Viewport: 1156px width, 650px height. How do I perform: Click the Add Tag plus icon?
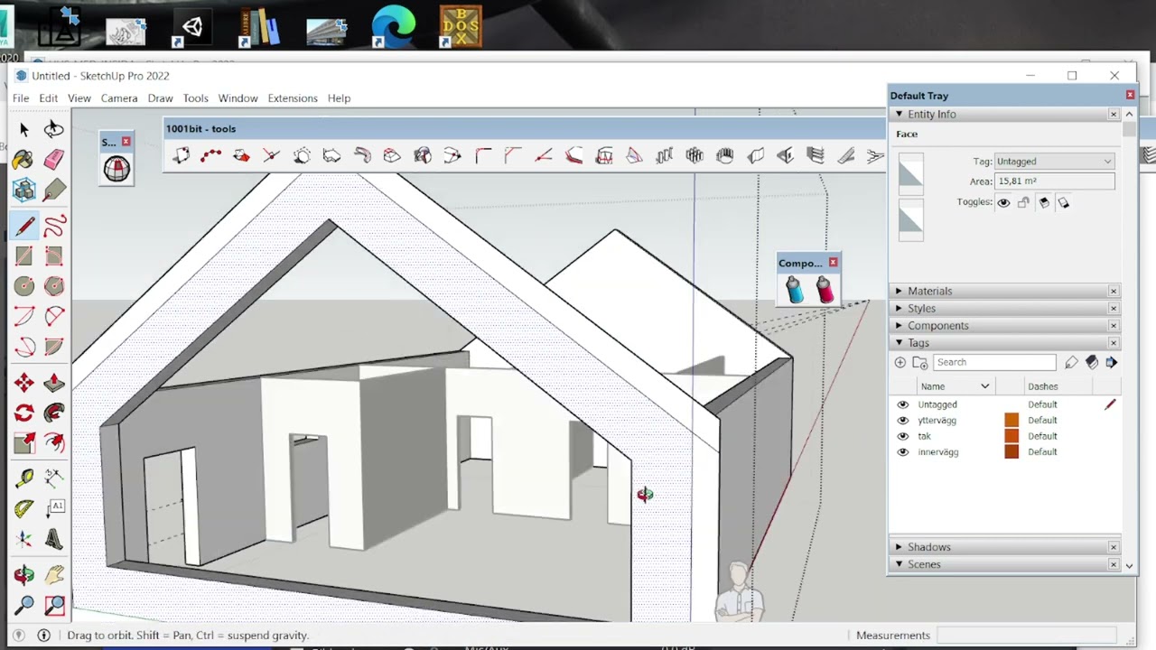tap(900, 363)
